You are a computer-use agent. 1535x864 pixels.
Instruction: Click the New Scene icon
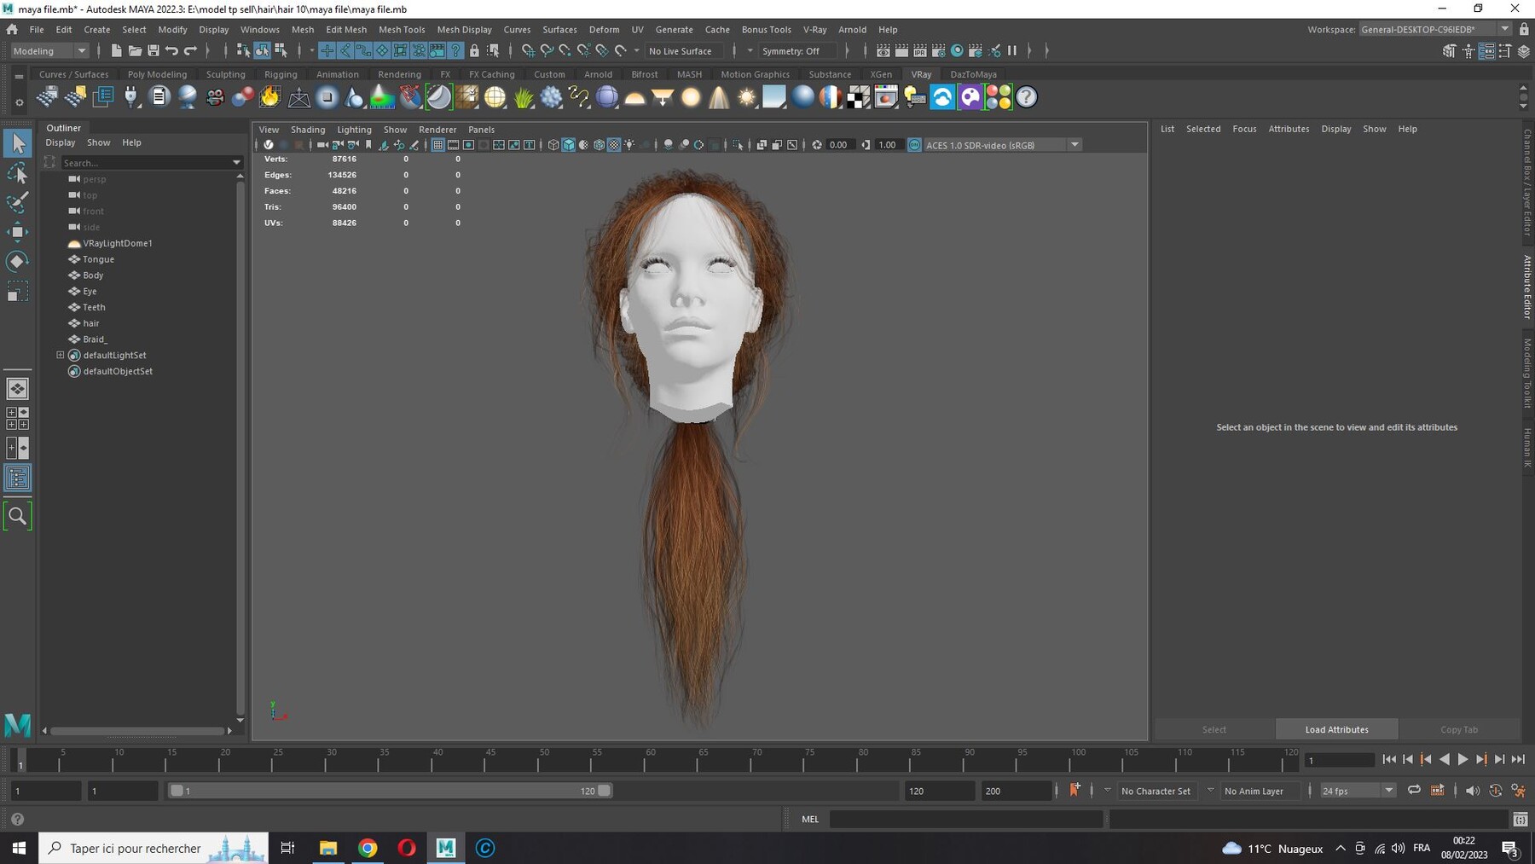(x=116, y=51)
